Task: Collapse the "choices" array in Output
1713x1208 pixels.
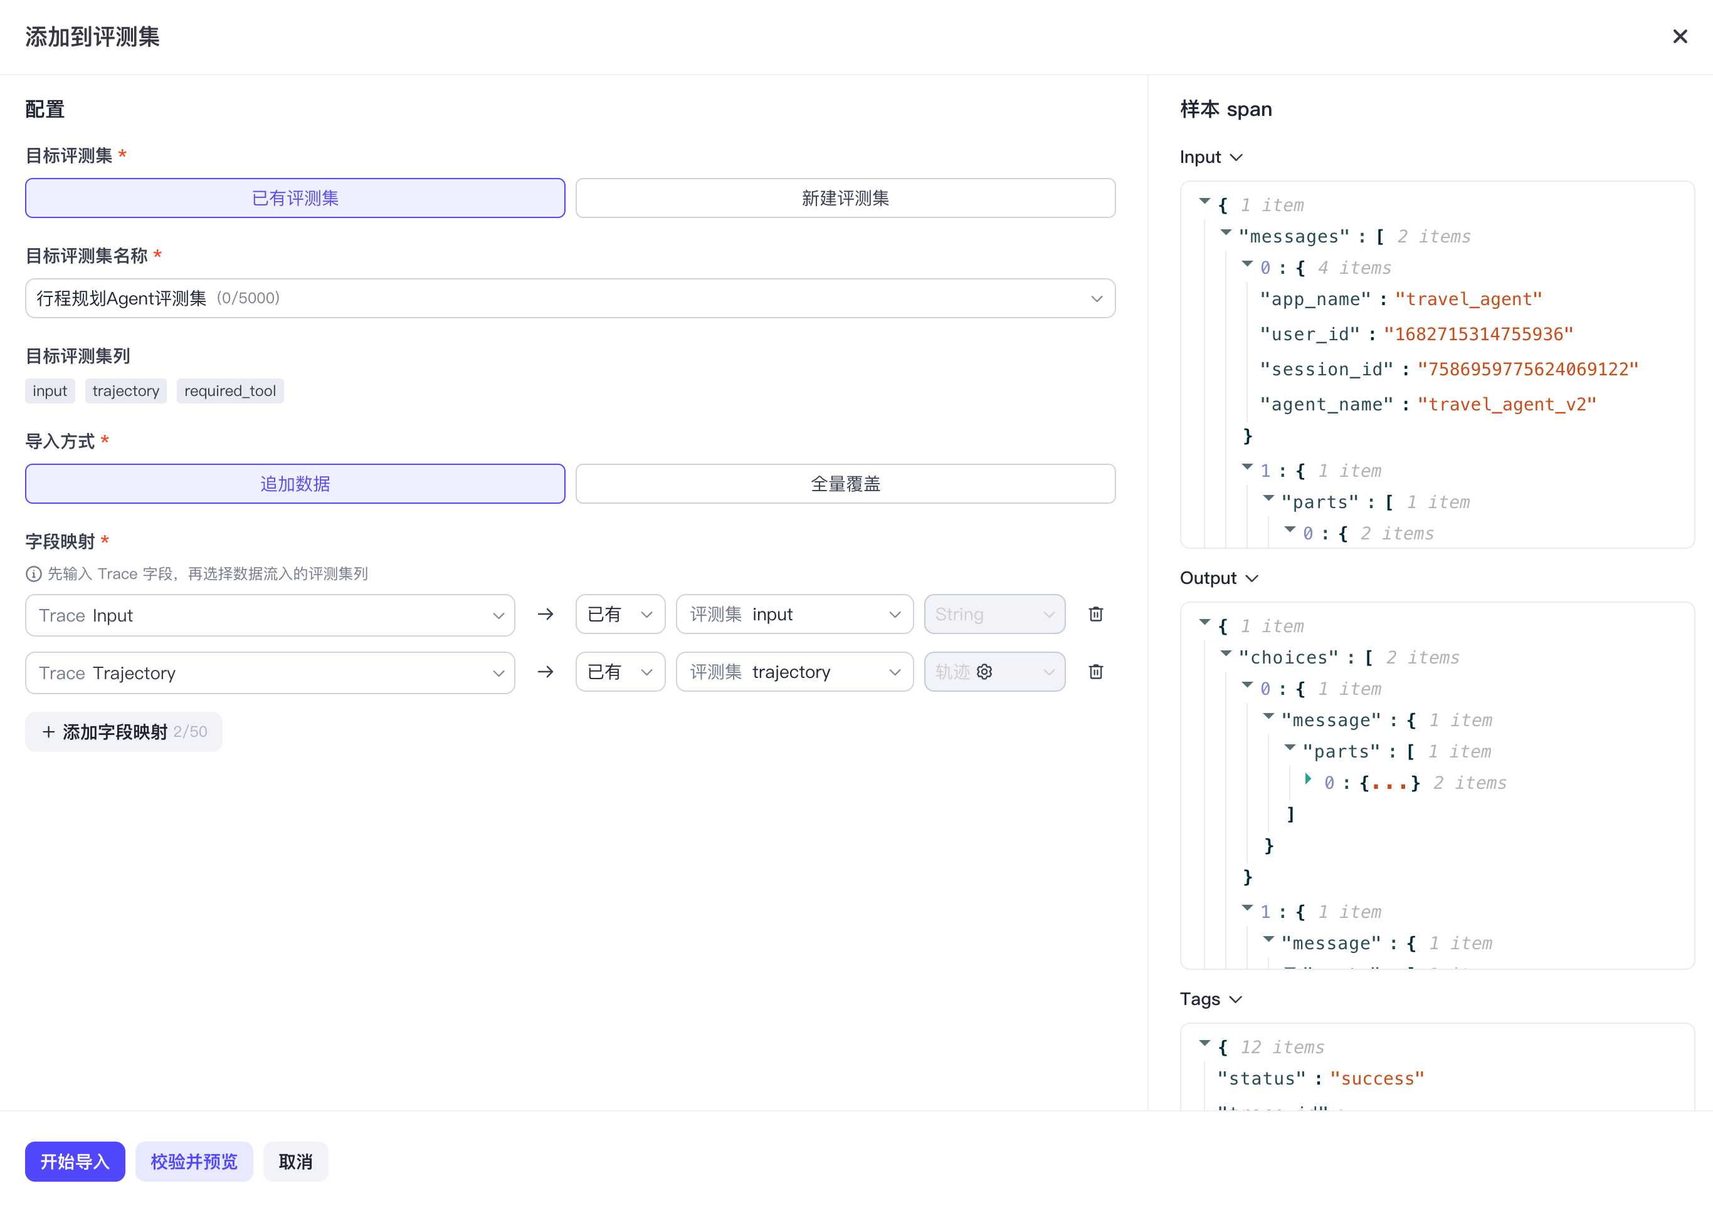Action: pyautogui.click(x=1226, y=654)
